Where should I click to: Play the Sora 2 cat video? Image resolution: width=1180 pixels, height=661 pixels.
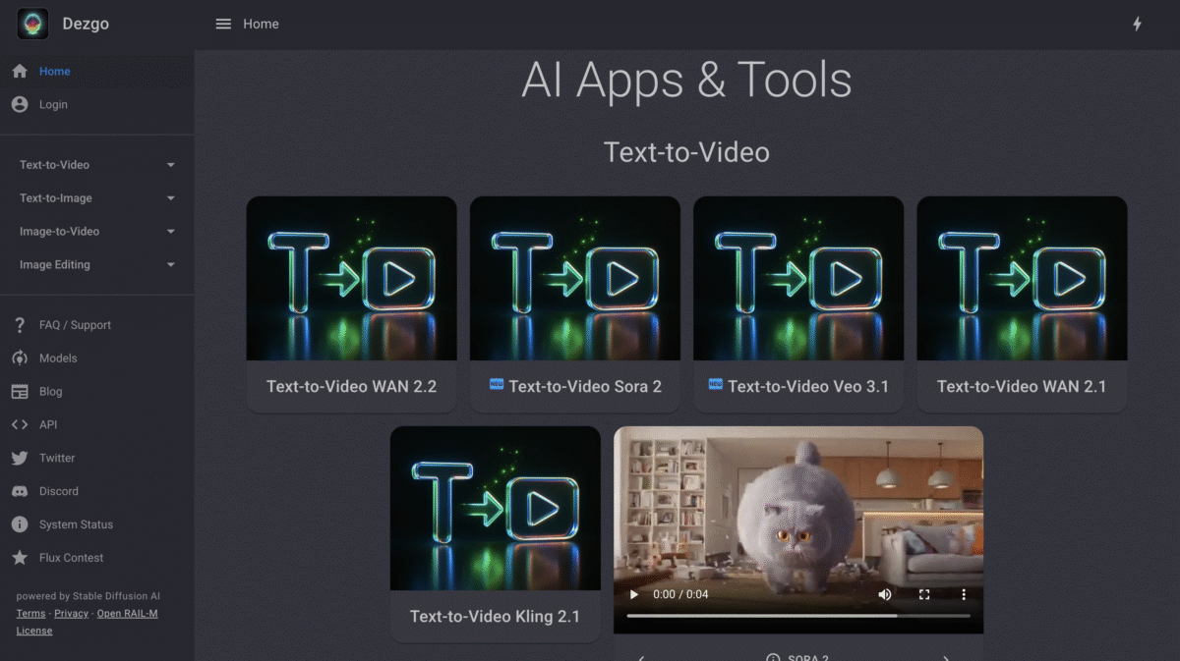[x=634, y=594]
